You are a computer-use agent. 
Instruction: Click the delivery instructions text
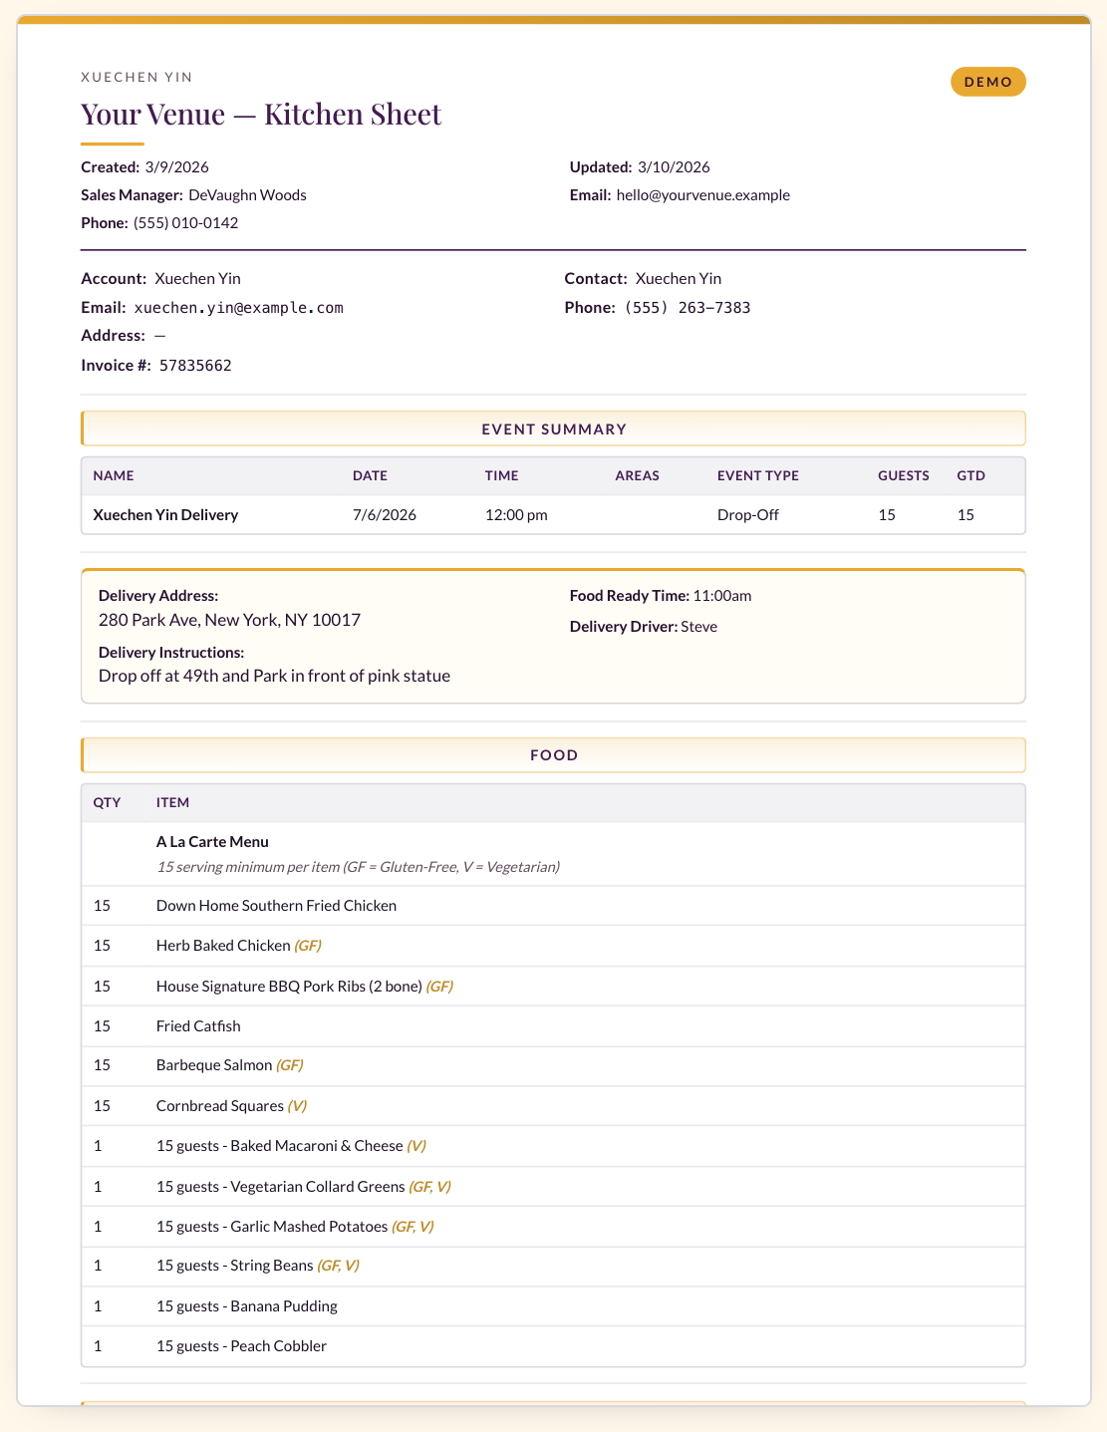[274, 676]
